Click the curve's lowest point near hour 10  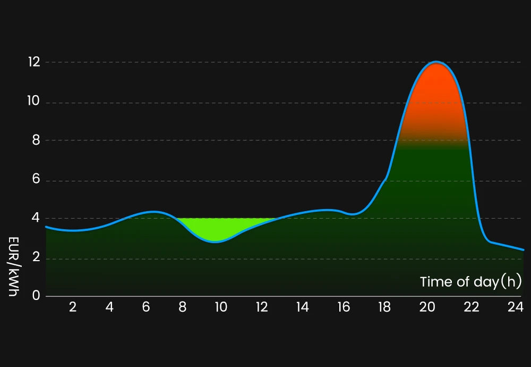click(x=215, y=241)
